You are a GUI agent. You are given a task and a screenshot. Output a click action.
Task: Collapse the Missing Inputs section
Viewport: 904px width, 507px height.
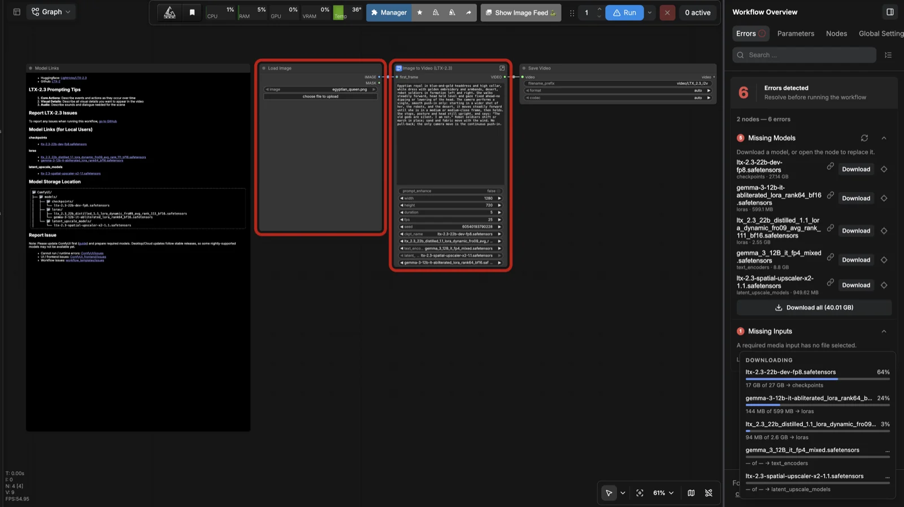click(884, 331)
